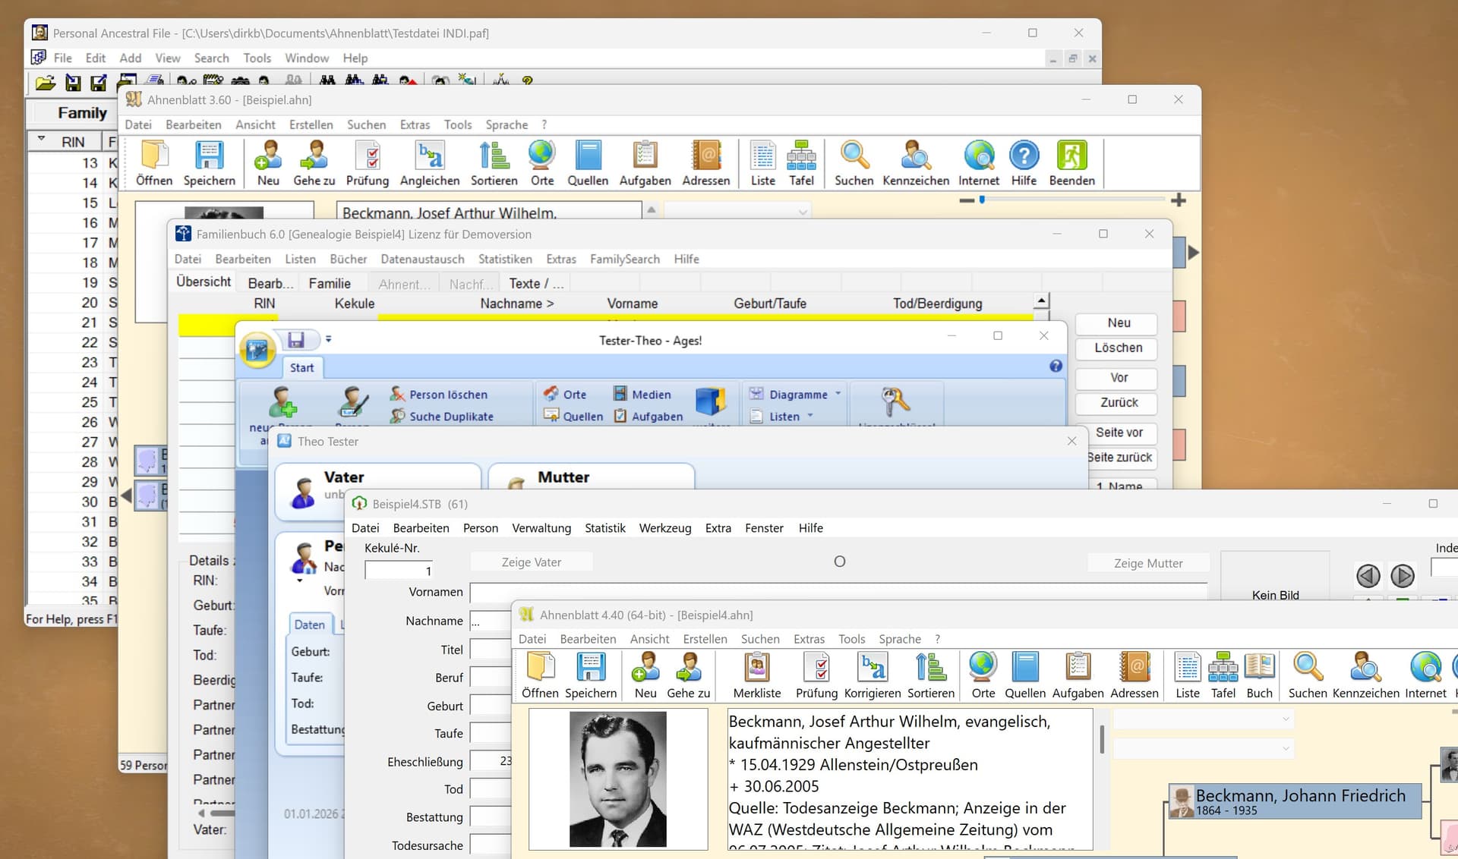
Task: Click the Zeige Vater button
Action: pyautogui.click(x=531, y=562)
